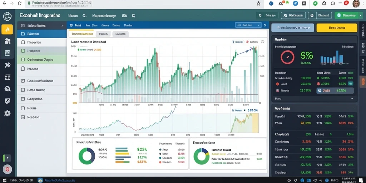Click the highlighted blue-grey row in the right panel

pyautogui.click(x=335, y=90)
